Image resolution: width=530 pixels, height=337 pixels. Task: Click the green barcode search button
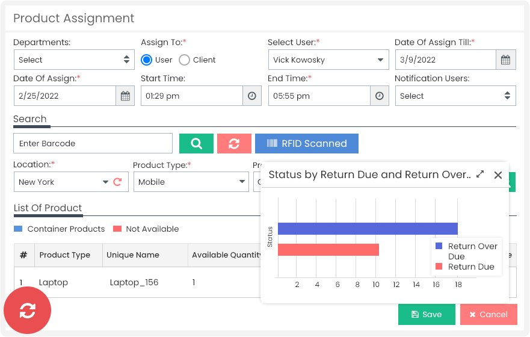click(x=196, y=143)
